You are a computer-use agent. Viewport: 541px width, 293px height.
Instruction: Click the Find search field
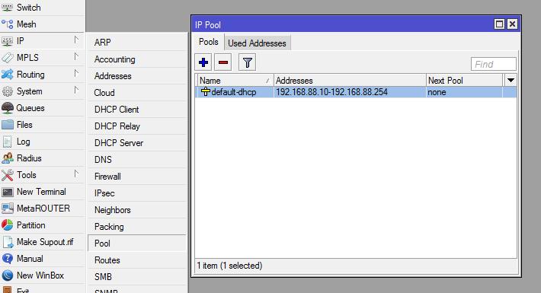(x=494, y=64)
